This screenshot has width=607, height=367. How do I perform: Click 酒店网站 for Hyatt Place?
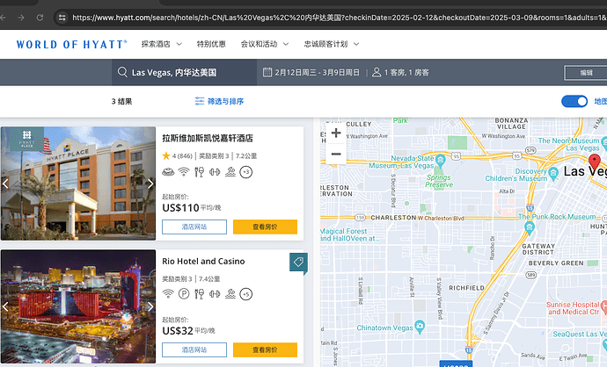(x=194, y=227)
